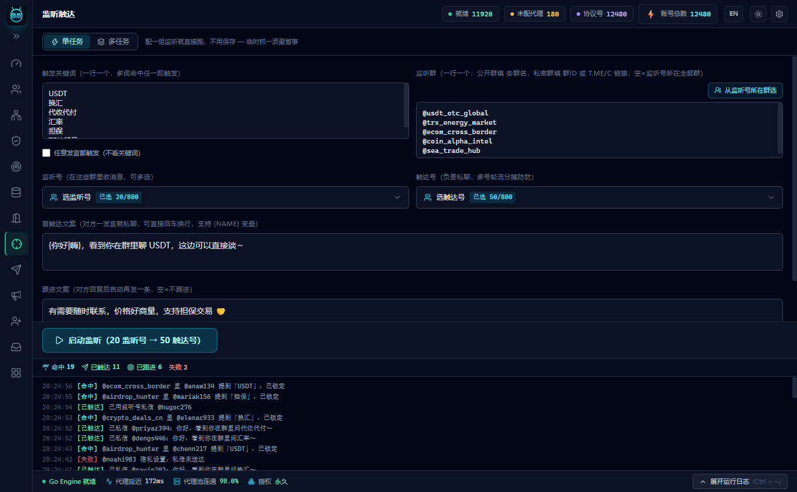The width and height of the screenshot is (797, 492).
Task: Open the dashboard gauge icon in sidebar
Action: coord(16,63)
